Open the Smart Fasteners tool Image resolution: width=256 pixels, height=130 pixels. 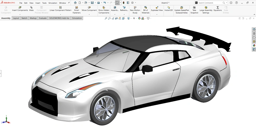click(77, 7)
